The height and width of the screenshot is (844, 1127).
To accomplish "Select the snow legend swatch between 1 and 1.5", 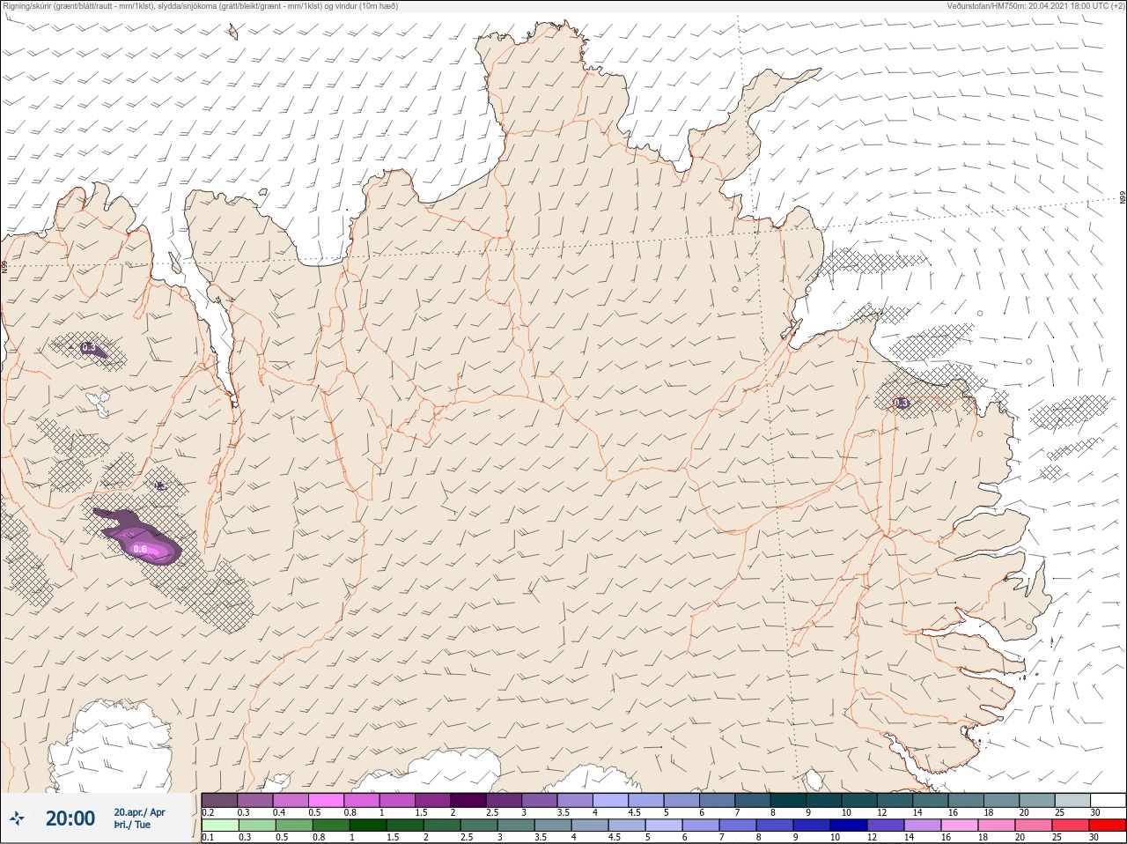I will coord(397,800).
